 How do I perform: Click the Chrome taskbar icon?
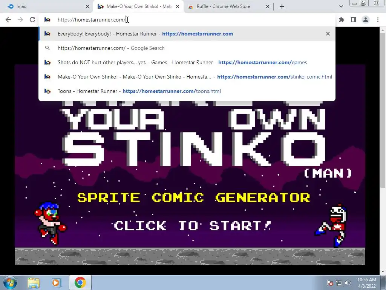tap(80, 282)
